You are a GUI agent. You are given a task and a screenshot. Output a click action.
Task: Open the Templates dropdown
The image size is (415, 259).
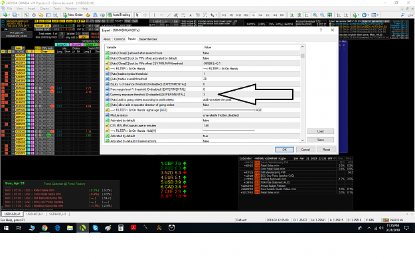375,15
